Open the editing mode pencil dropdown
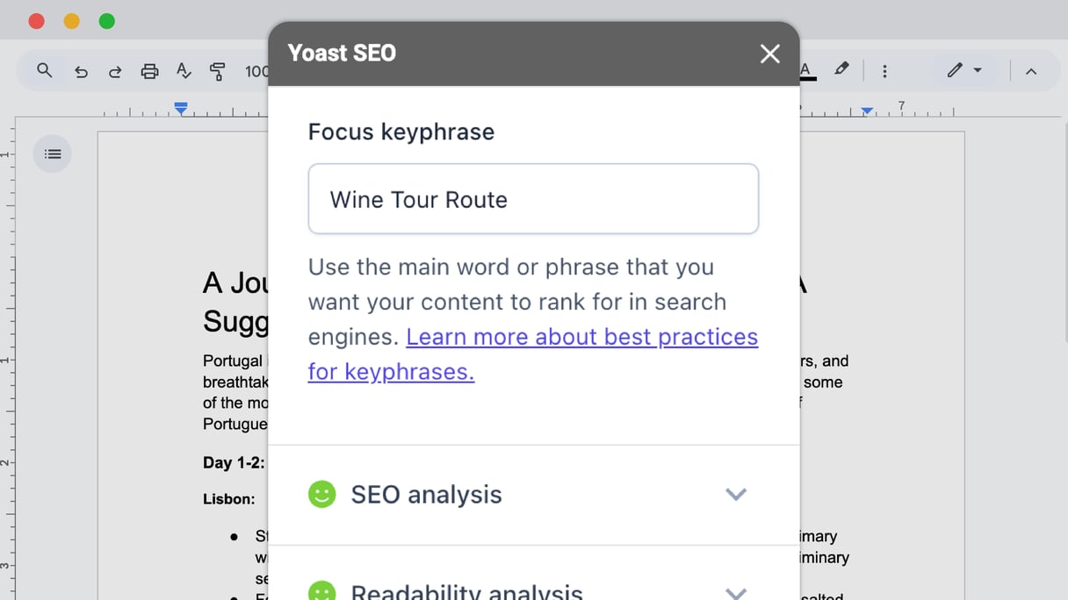Image resolution: width=1068 pixels, height=600 pixels. click(x=963, y=70)
